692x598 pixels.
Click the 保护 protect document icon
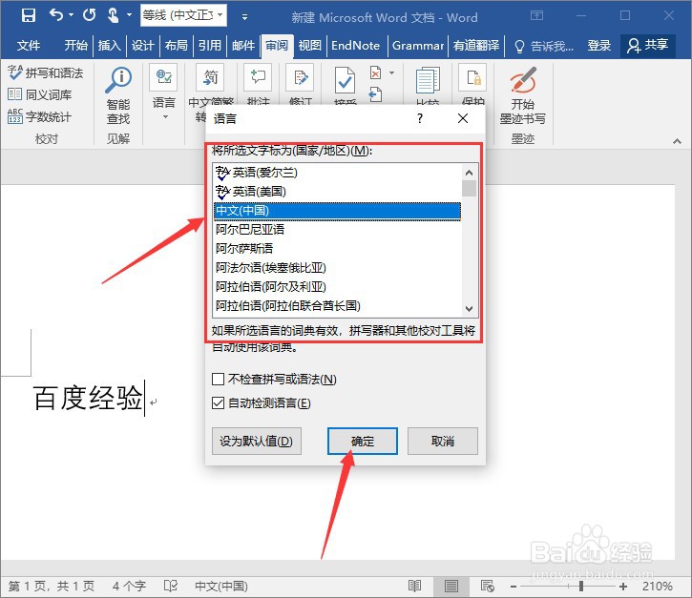point(472,77)
